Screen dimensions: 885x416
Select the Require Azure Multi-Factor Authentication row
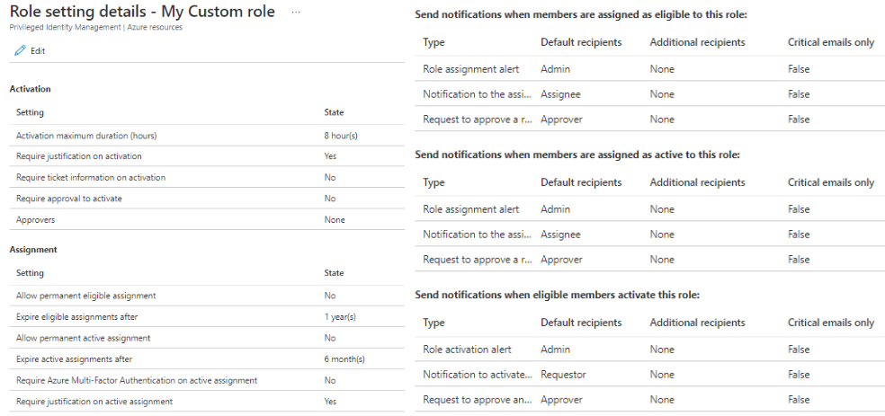137,381
